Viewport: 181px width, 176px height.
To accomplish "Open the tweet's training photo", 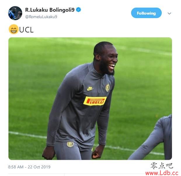I will [90, 99].
